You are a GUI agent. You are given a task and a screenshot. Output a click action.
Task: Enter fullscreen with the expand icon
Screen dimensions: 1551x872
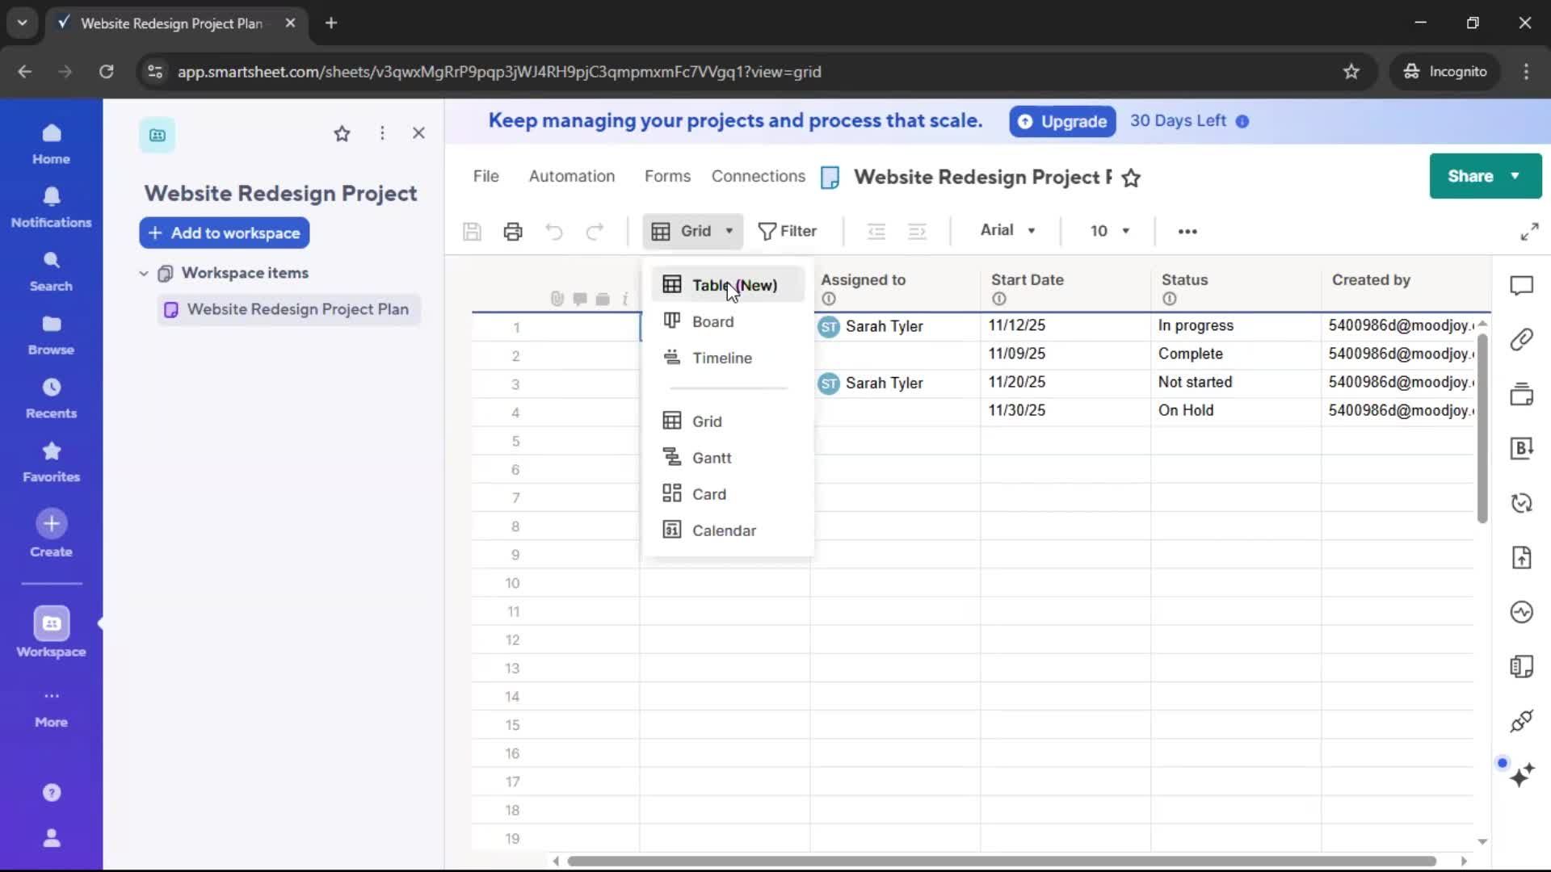[1529, 232]
